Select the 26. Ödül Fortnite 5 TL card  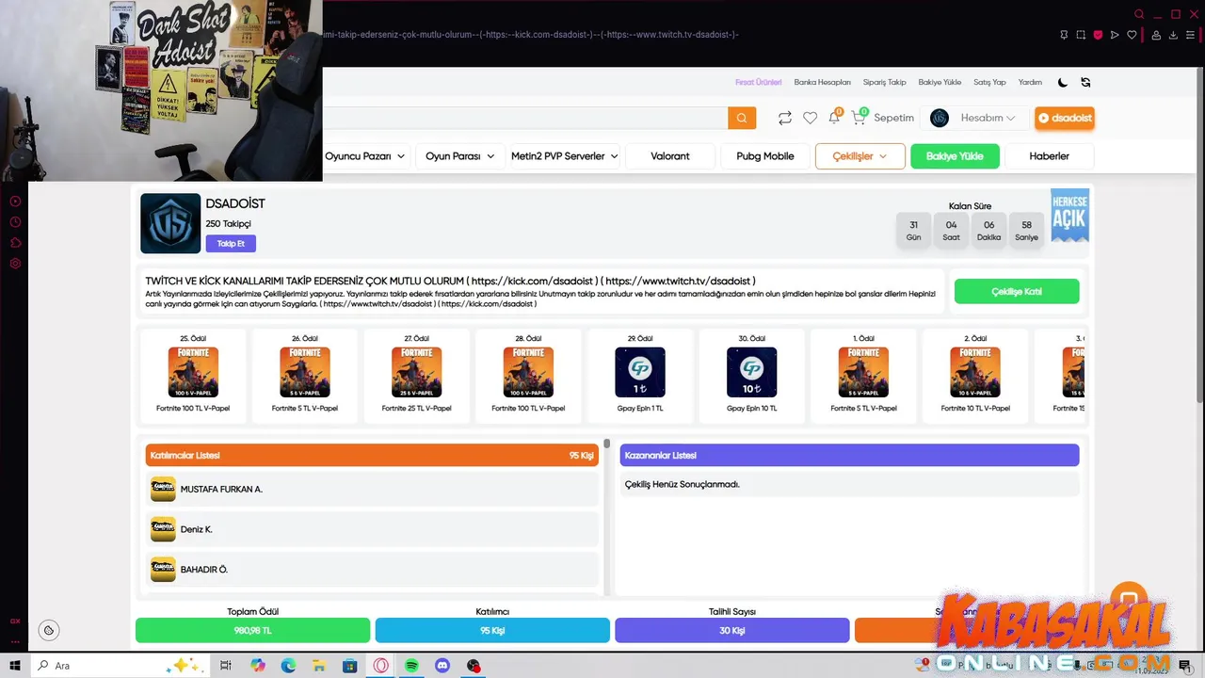pos(305,376)
